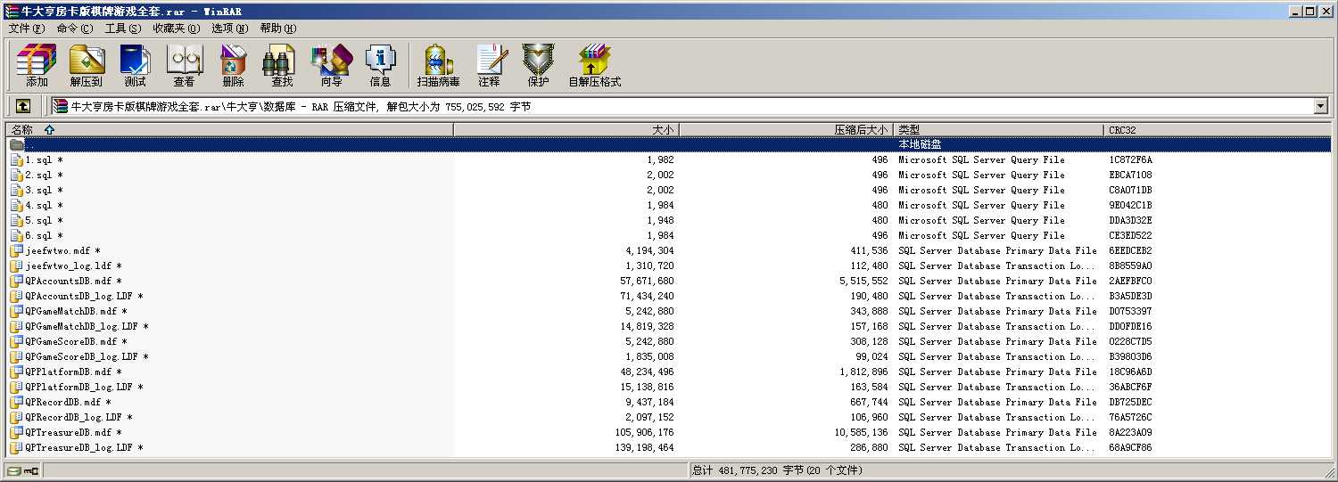The height and width of the screenshot is (482, 1338).
Task: Sort by the 类型 column header
Action: point(999,130)
